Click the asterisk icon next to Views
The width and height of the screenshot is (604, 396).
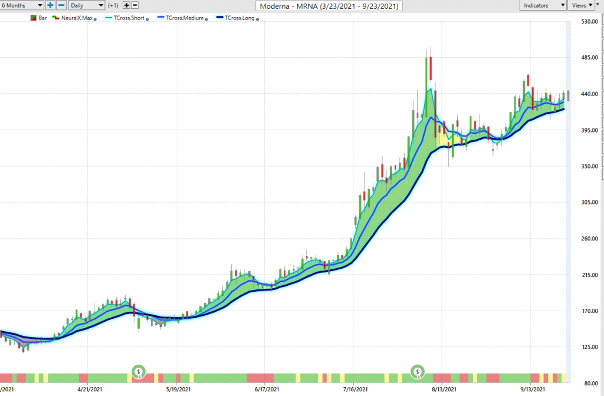coord(598,5)
